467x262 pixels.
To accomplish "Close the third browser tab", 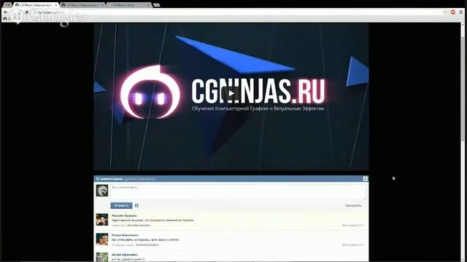I will [149, 5].
